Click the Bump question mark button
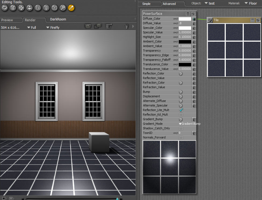The height and width of the screenshot is (200, 262). [x=181, y=92]
